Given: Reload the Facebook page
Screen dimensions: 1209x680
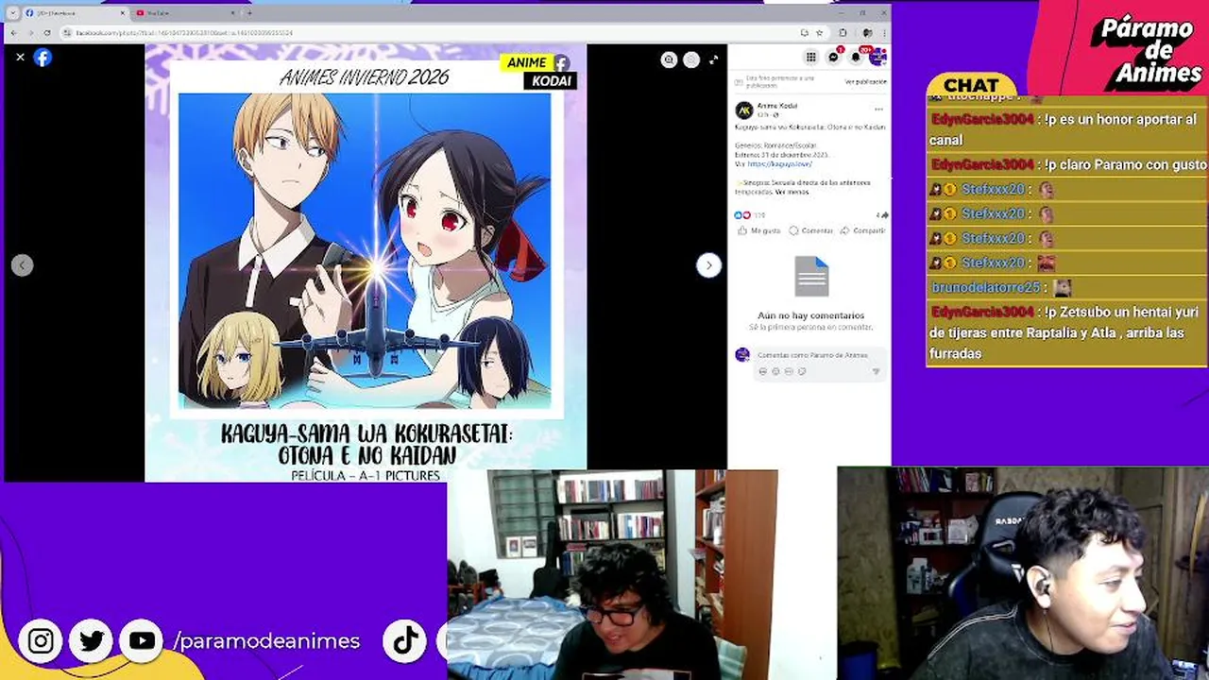Looking at the screenshot, I should pos(47,33).
